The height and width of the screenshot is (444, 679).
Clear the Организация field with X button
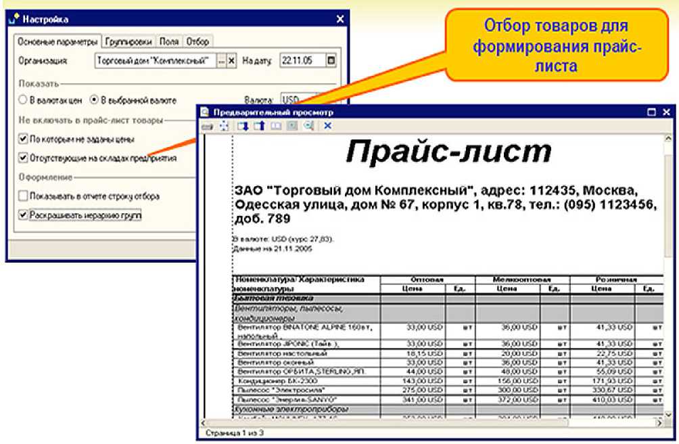[232, 61]
